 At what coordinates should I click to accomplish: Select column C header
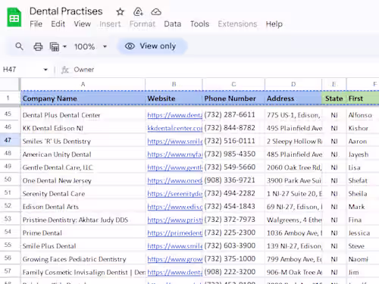pyautogui.click(x=233, y=84)
